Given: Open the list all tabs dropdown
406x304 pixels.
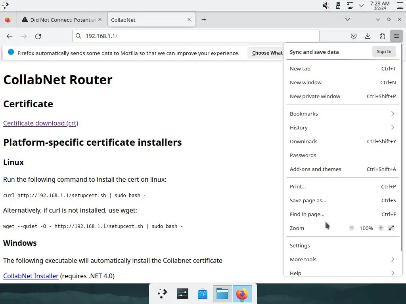Looking at the screenshot, I should coord(348,19).
